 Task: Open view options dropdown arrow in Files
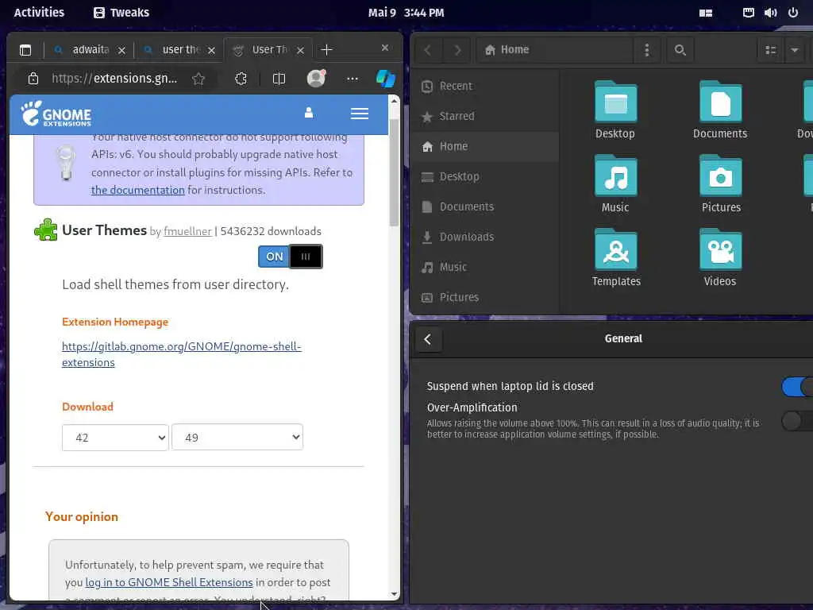pos(794,50)
